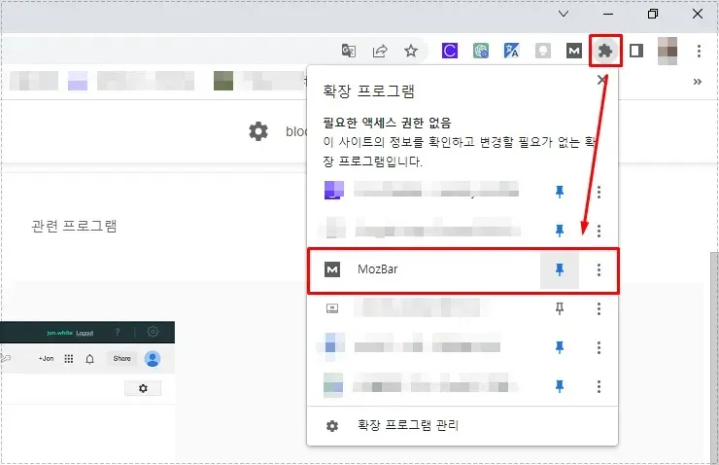
Task: Click the purple C extension icon
Action: (x=449, y=51)
